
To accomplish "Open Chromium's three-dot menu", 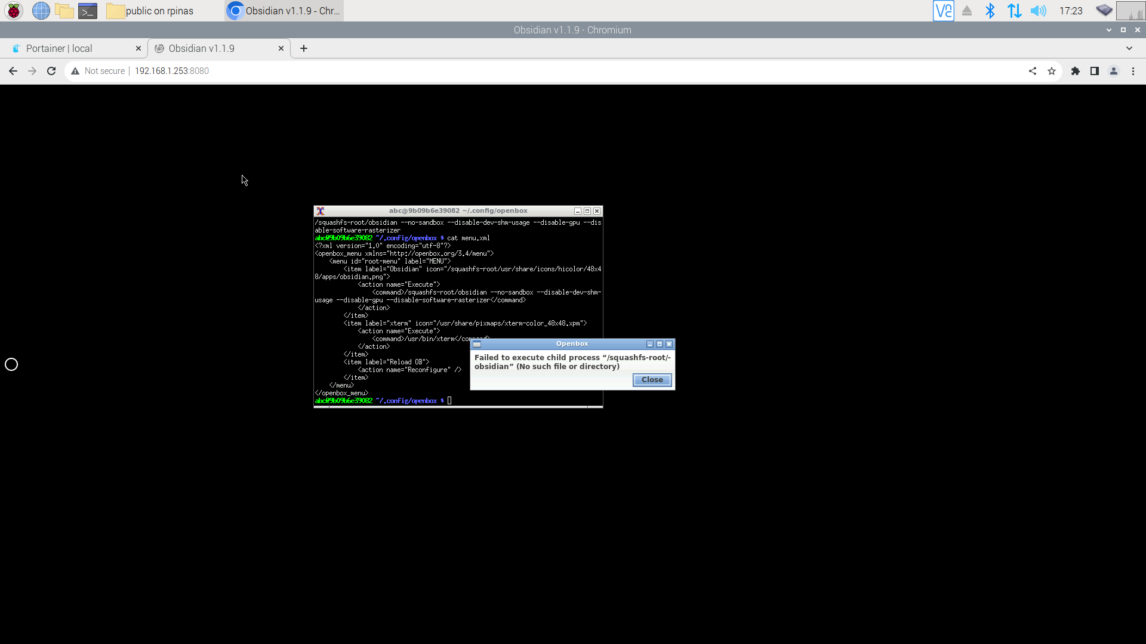I will click(x=1133, y=71).
